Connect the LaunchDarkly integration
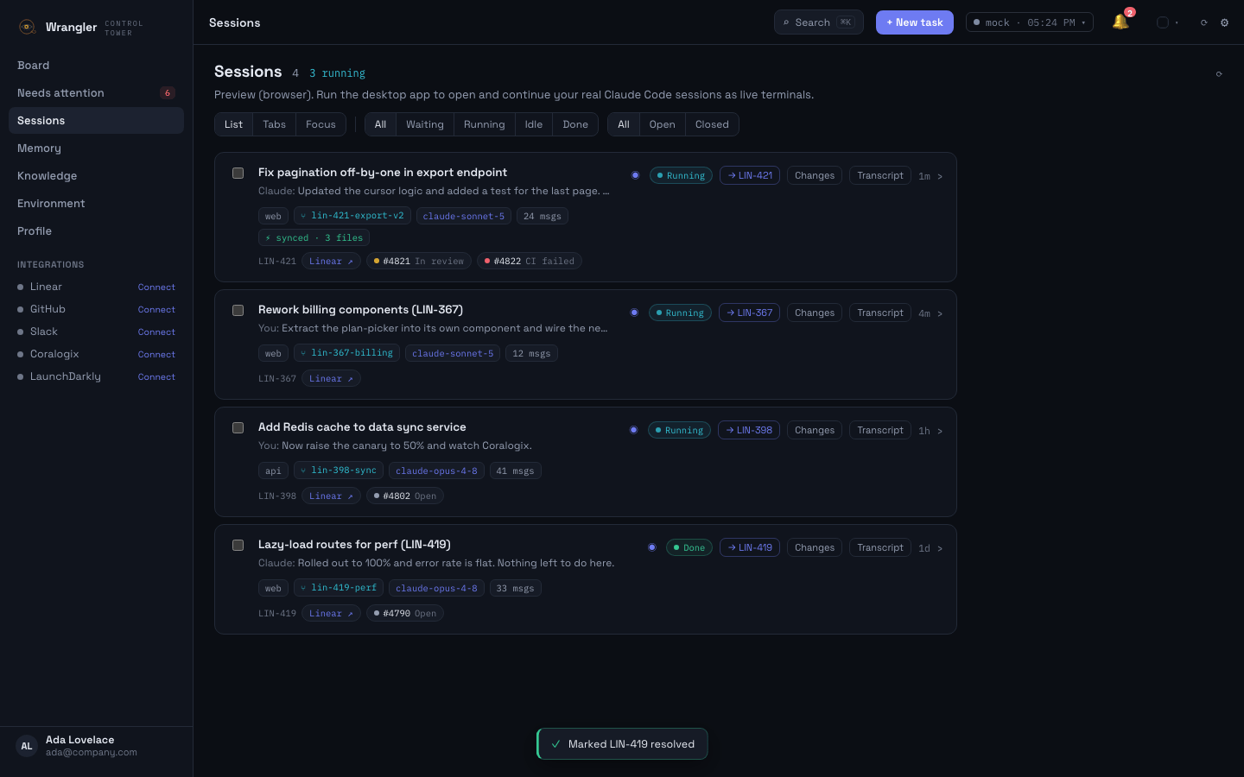1244x777 pixels. click(156, 376)
